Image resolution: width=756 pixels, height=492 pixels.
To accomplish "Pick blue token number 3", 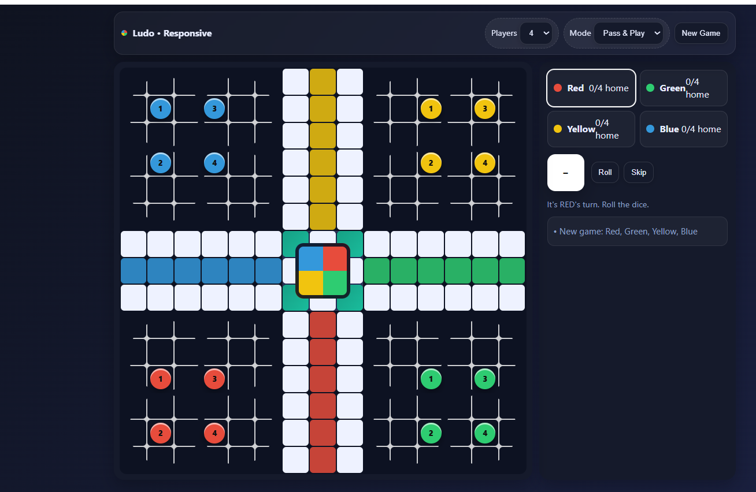I will click(214, 109).
